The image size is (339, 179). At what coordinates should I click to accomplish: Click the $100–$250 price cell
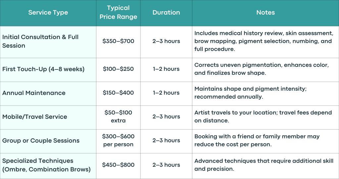tap(118, 69)
